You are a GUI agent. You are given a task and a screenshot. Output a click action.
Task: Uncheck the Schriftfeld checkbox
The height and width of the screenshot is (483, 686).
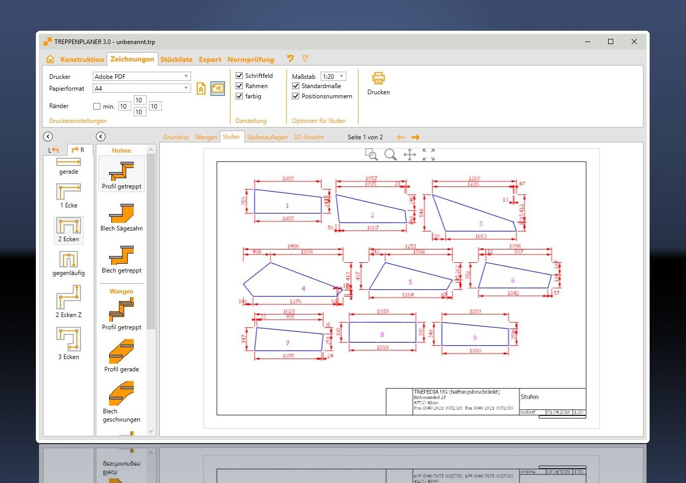click(x=239, y=76)
